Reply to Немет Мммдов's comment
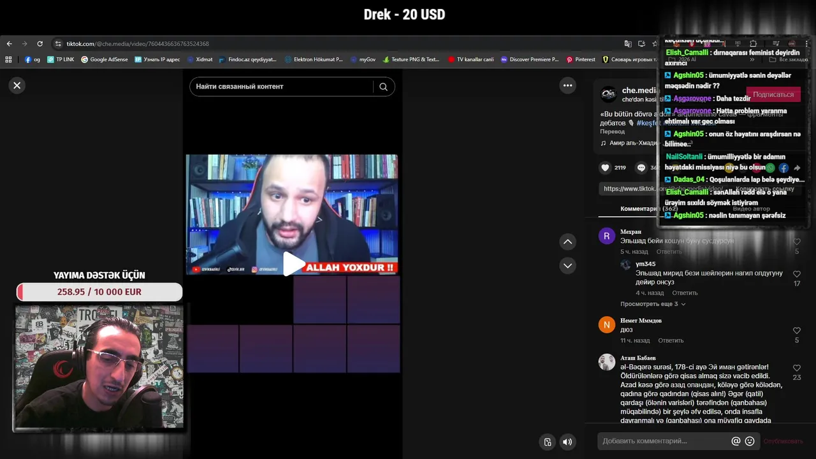Viewport: 816px width, 459px height. point(671,340)
